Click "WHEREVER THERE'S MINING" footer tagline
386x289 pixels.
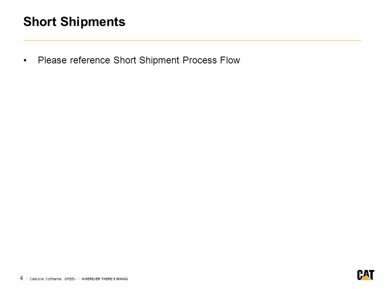(x=105, y=279)
